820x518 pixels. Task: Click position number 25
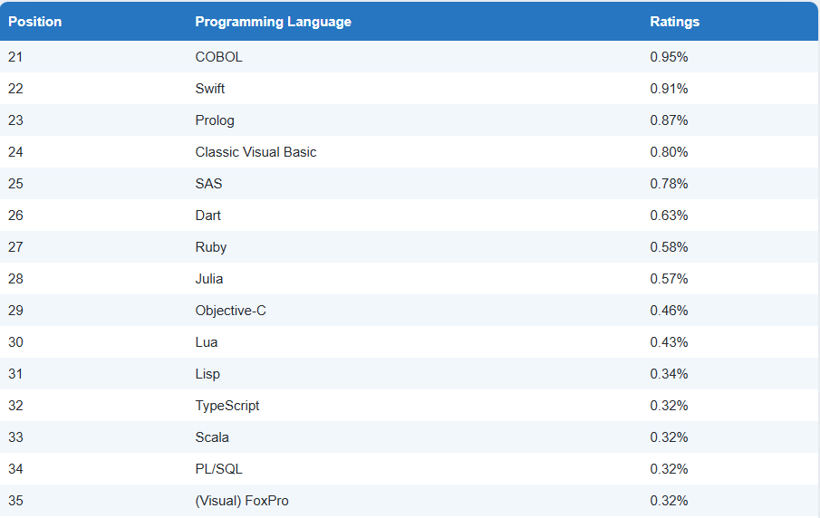[x=15, y=184]
